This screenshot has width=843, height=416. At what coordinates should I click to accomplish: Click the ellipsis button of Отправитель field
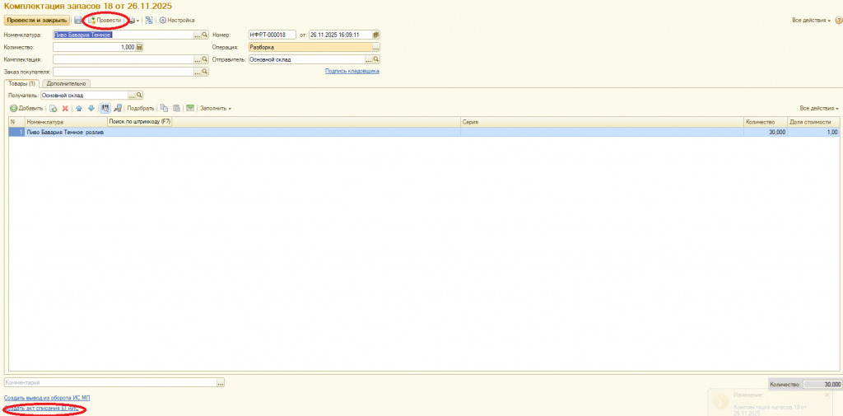(x=369, y=59)
